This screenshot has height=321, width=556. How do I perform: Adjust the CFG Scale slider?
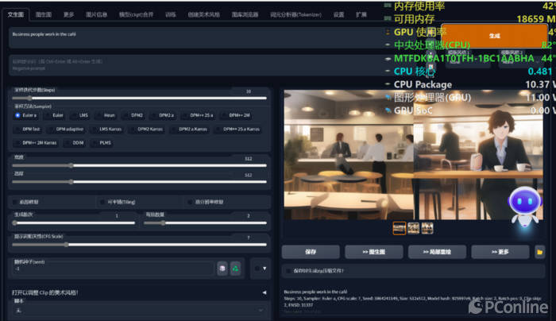tap(66, 245)
